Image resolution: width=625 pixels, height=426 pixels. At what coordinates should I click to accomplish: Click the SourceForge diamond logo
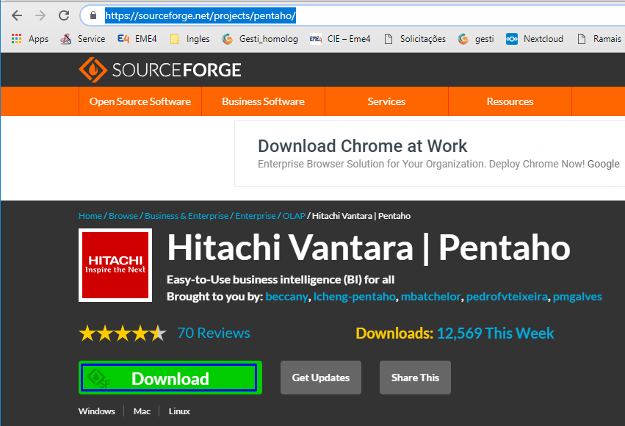pyautogui.click(x=93, y=70)
